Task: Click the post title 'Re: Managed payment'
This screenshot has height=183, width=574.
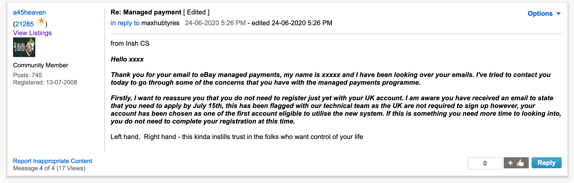Action: pyautogui.click(x=146, y=12)
